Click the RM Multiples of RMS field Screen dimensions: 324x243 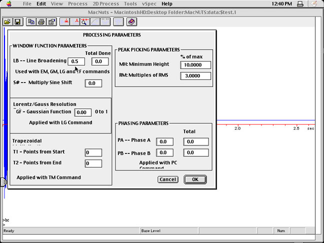(196, 76)
